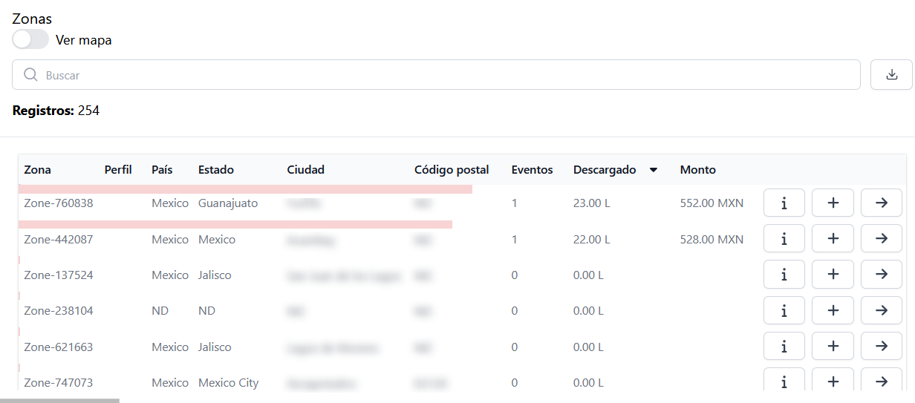Click arrow button for Zone-747073
This screenshot has height=403, width=915.
[881, 381]
